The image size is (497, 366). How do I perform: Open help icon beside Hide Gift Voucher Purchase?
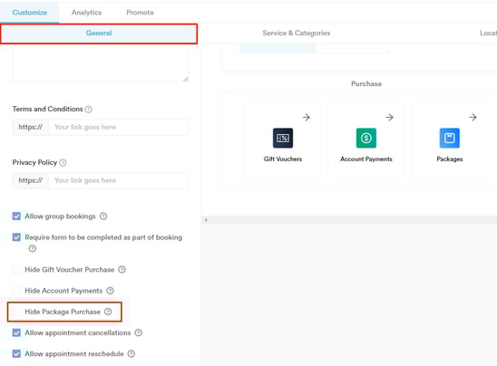point(122,269)
